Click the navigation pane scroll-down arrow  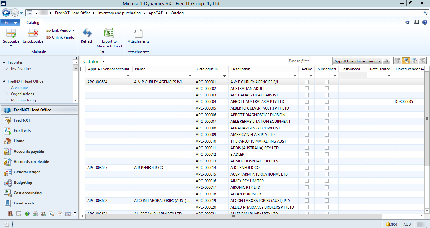(76, 100)
